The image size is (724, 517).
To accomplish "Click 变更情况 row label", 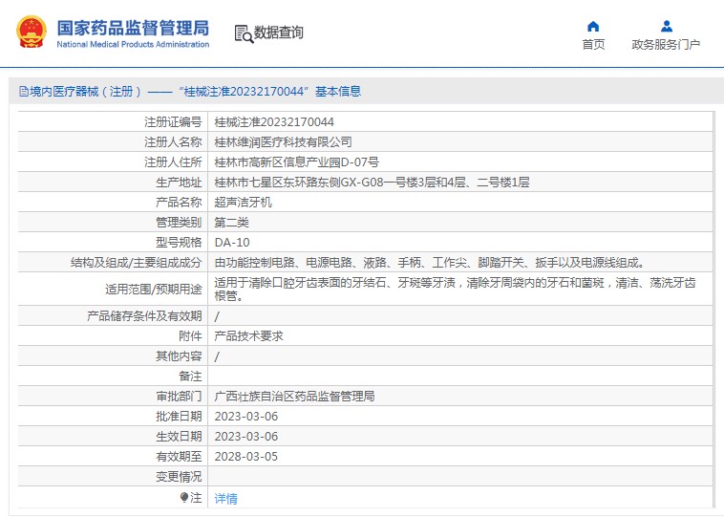I will click(x=179, y=477).
